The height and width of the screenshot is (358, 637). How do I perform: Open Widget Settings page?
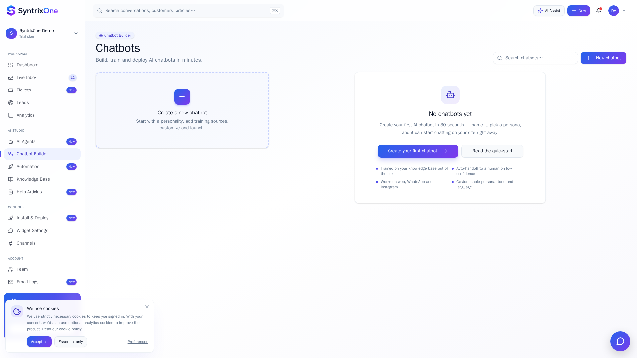(x=42, y=231)
